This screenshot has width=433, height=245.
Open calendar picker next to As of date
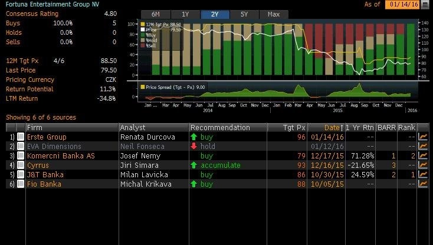pos(425,5)
